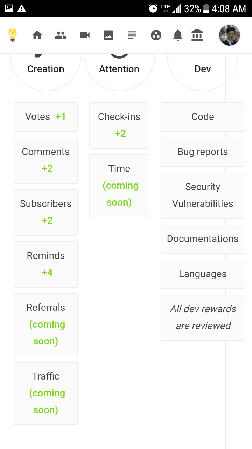Go to the home feed icon
The image size is (252, 449).
pyautogui.click(x=37, y=35)
